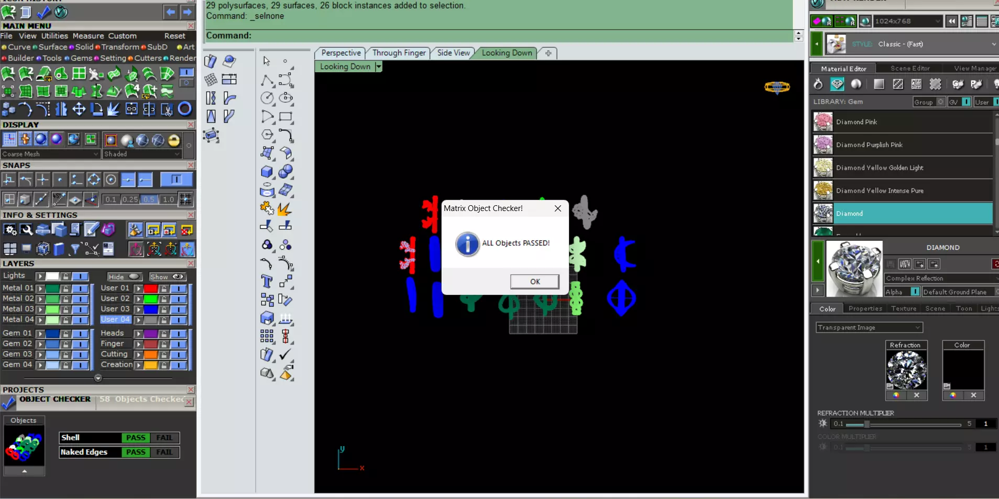Select the pointer arrow tool
Screen dimensions: 999x499
(x=267, y=61)
